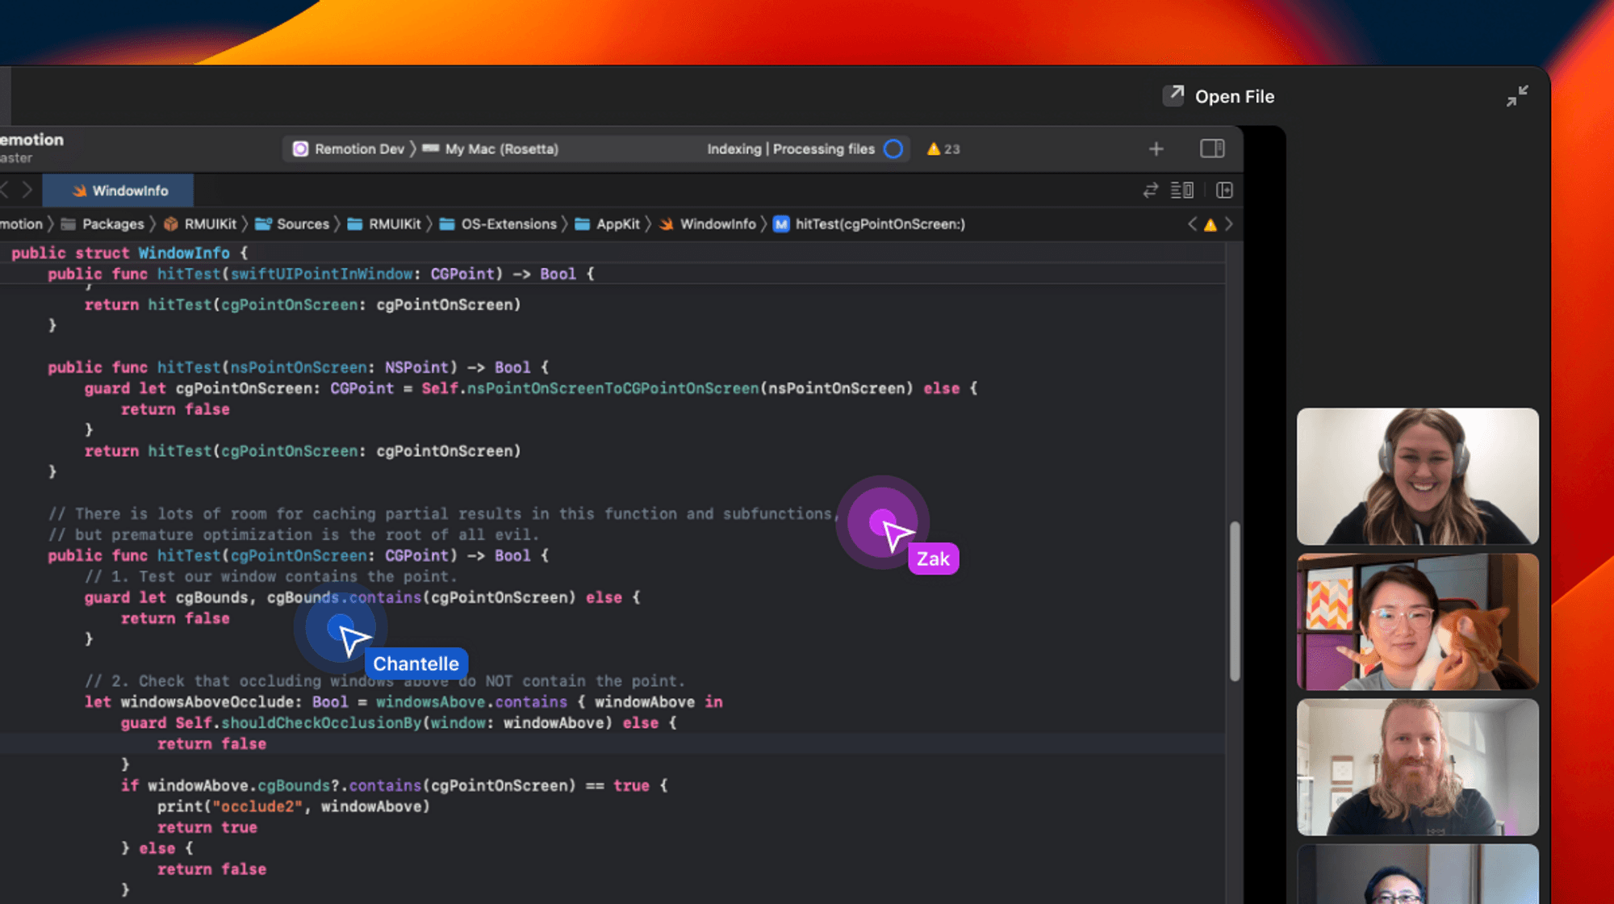Click the navigate forward arrow beside WindowInfo tab

pyautogui.click(x=27, y=190)
